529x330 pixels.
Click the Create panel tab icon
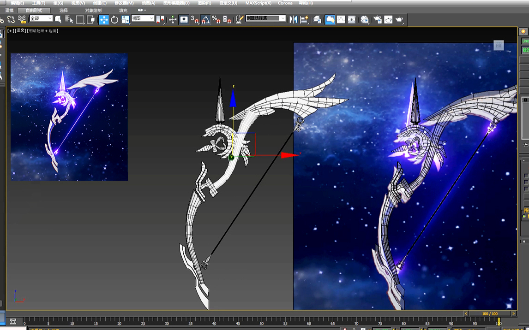pos(523,32)
